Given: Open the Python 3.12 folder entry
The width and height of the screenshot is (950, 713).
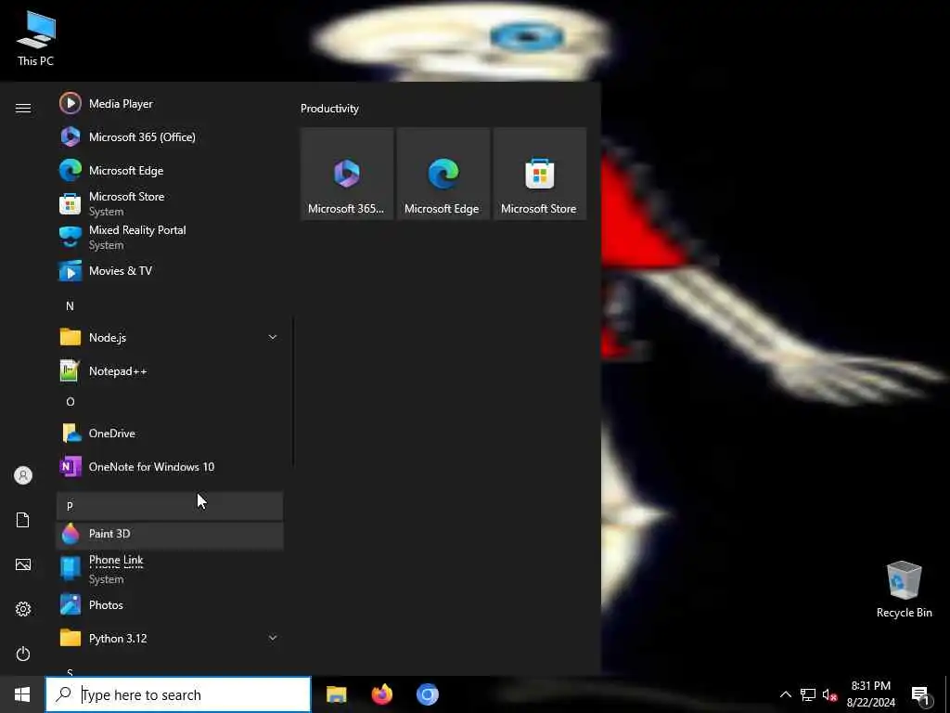Looking at the screenshot, I should pyautogui.click(x=170, y=638).
